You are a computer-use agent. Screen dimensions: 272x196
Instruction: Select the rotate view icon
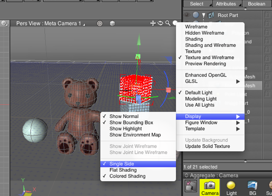[160, 23]
